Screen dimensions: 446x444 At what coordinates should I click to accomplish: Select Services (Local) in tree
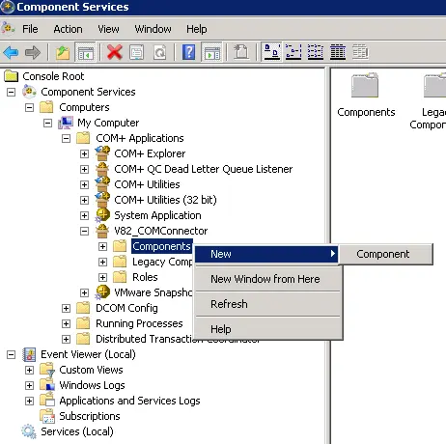77,431
